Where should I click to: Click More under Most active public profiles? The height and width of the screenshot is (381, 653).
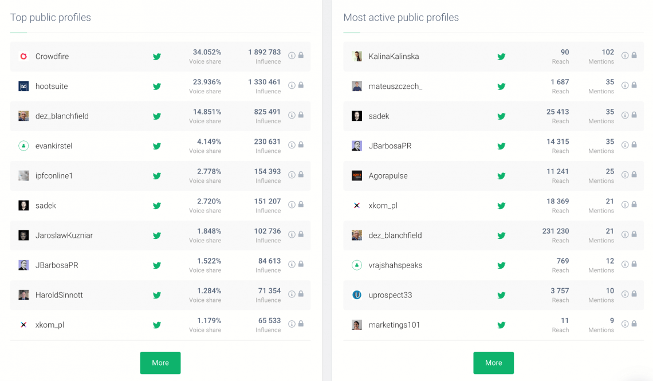493,363
